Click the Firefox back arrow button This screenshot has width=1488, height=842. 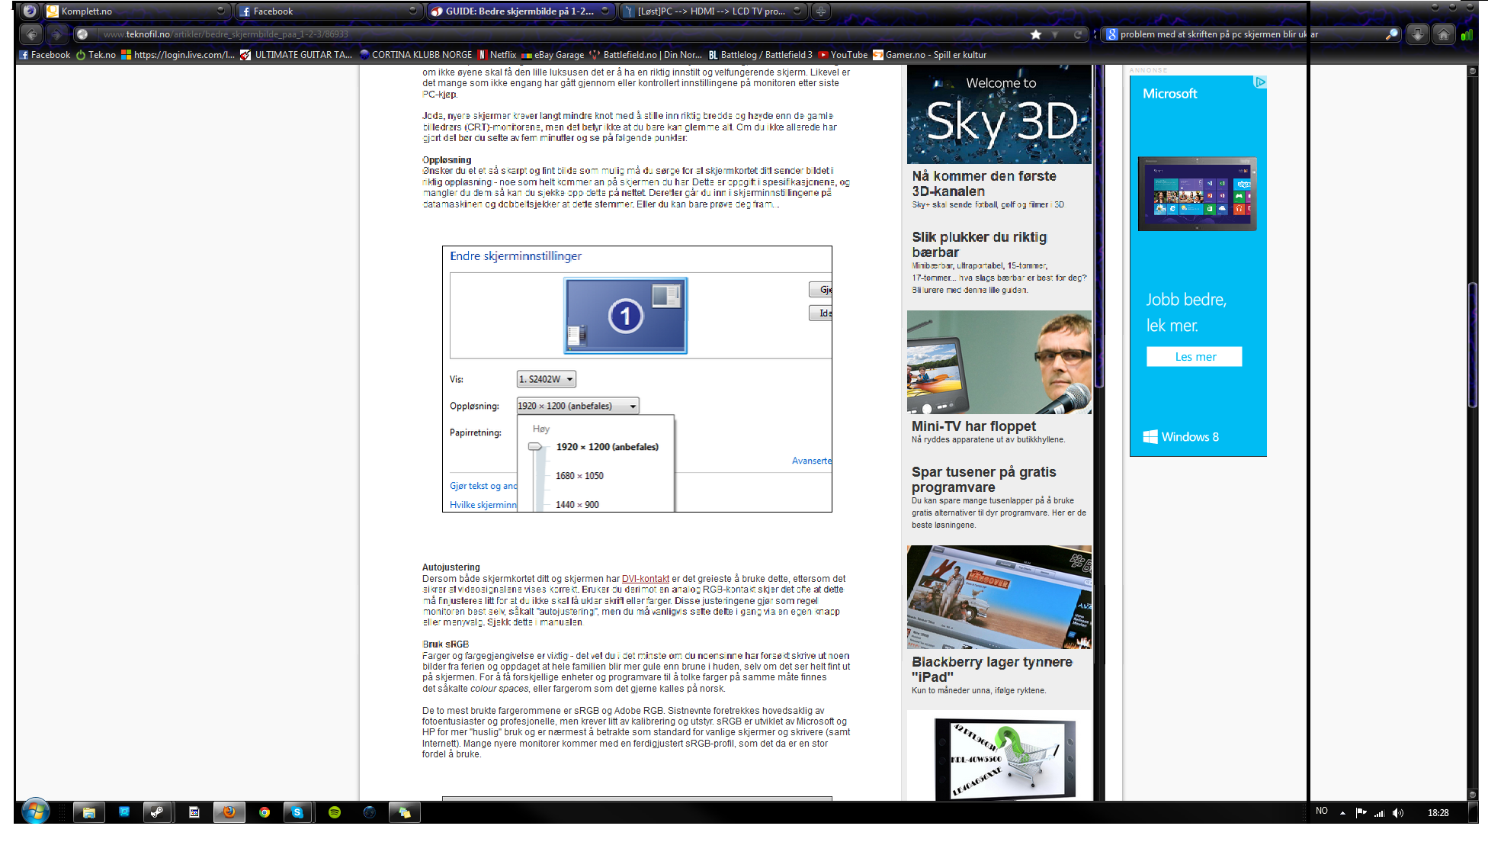pyautogui.click(x=31, y=34)
